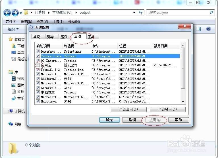Sort by 启动项目 column header
This screenshot has height=158, width=218.
pos(49,46)
